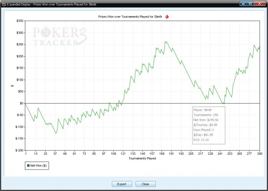Close window using red X button

click(260, 3)
